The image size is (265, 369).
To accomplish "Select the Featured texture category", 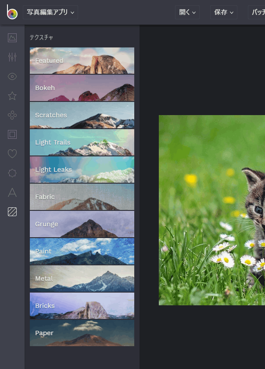I will pos(82,61).
